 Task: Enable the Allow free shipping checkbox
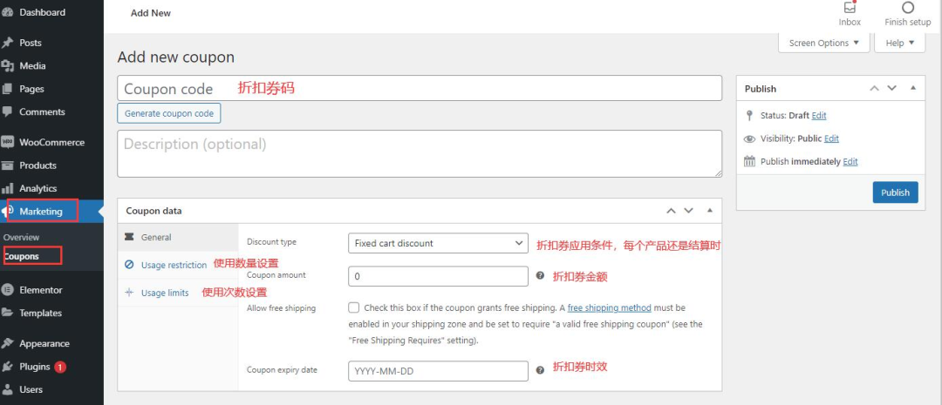353,307
